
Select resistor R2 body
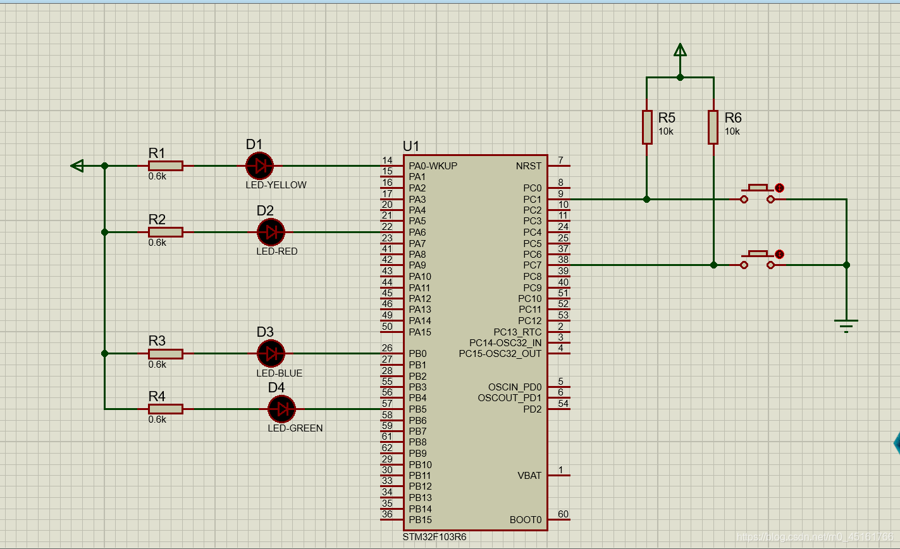tap(166, 232)
